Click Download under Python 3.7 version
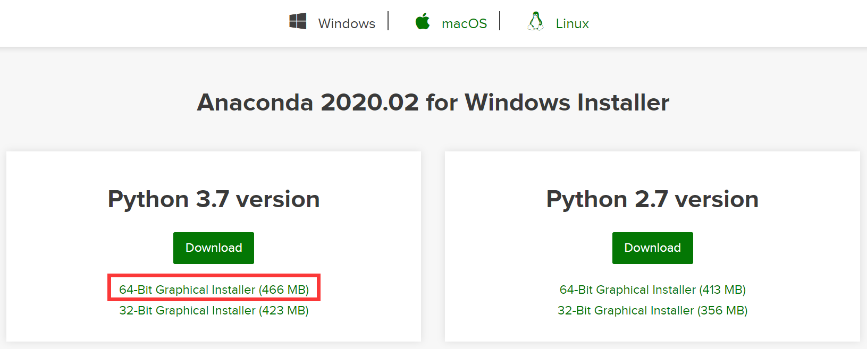The width and height of the screenshot is (867, 349). coord(213,248)
